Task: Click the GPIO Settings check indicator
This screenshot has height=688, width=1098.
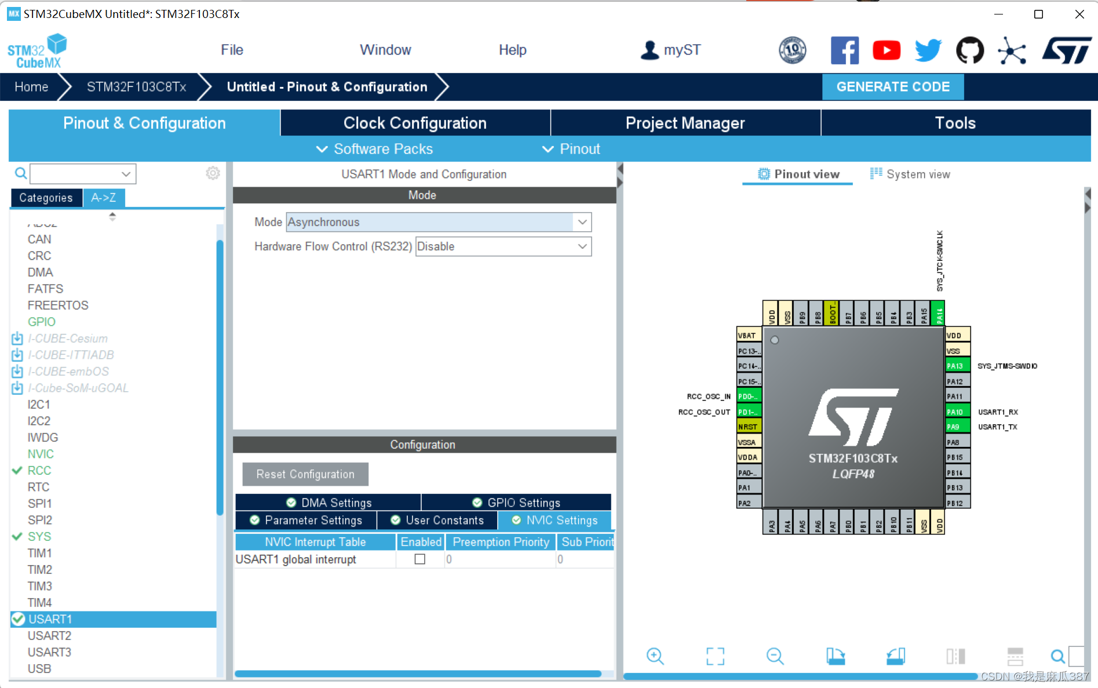Action: point(477,502)
